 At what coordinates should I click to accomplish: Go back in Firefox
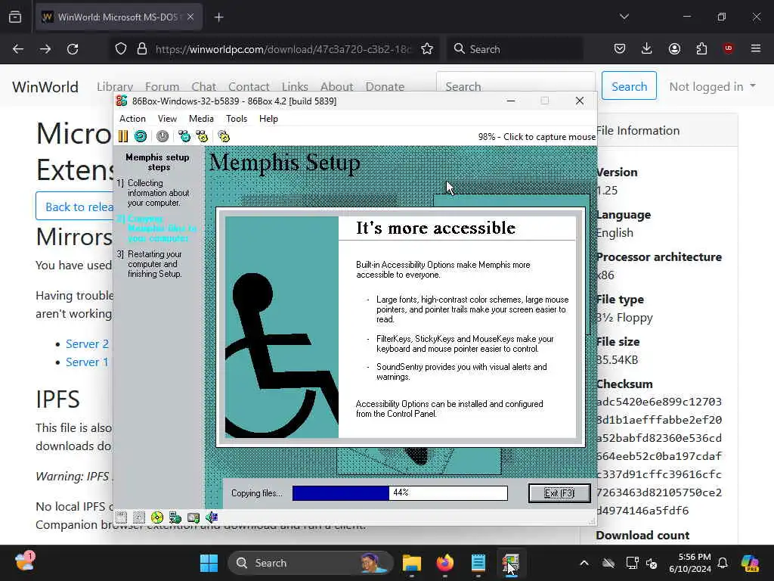click(18, 49)
